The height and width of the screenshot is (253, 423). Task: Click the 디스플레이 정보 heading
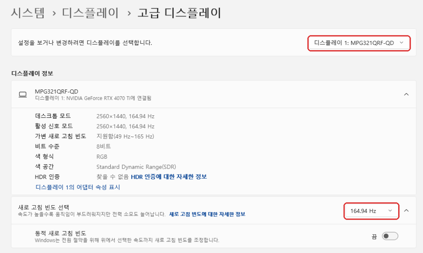[32, 73]
